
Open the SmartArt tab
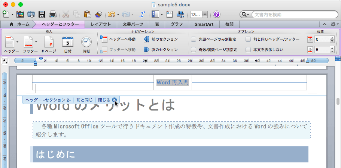tap(204, 24)
